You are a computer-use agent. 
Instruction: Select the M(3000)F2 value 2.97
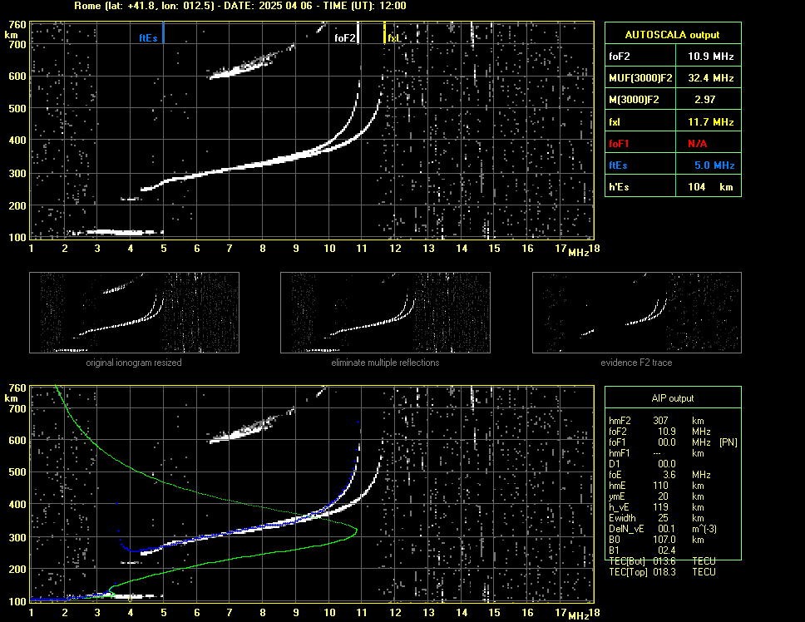tap(704, 100)
